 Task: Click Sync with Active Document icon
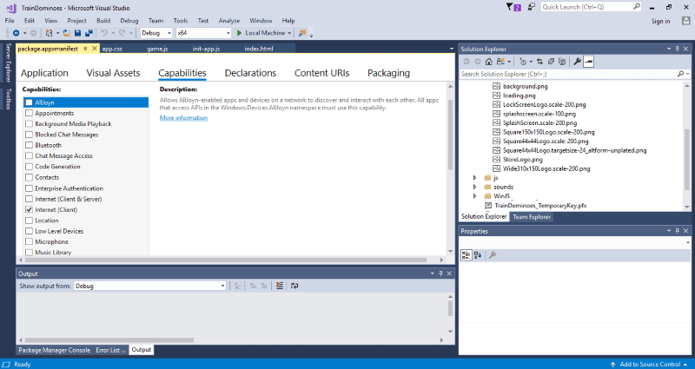pyautogui.click(x=539, y=62)
